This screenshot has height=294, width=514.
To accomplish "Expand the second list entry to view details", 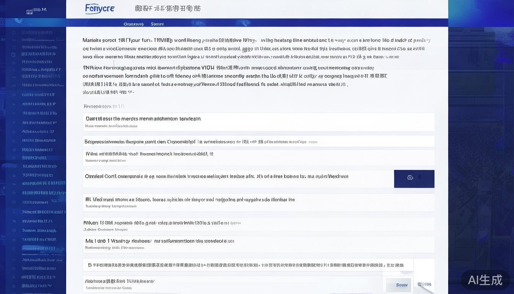I will 259,141.
